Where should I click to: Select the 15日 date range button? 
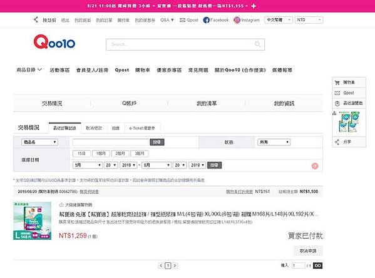(81, 153)
